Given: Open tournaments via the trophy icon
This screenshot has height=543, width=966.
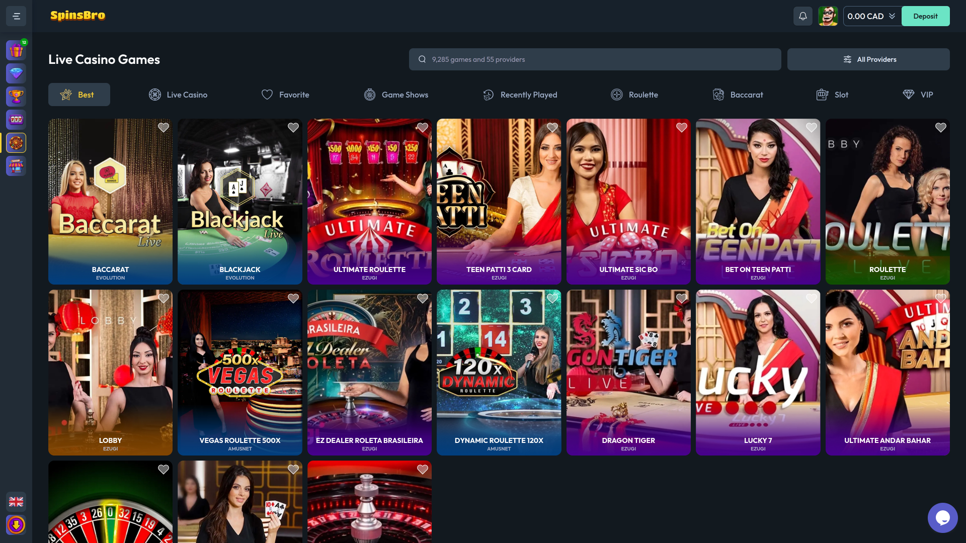Looking at the screenshot, I should point(16,96).
